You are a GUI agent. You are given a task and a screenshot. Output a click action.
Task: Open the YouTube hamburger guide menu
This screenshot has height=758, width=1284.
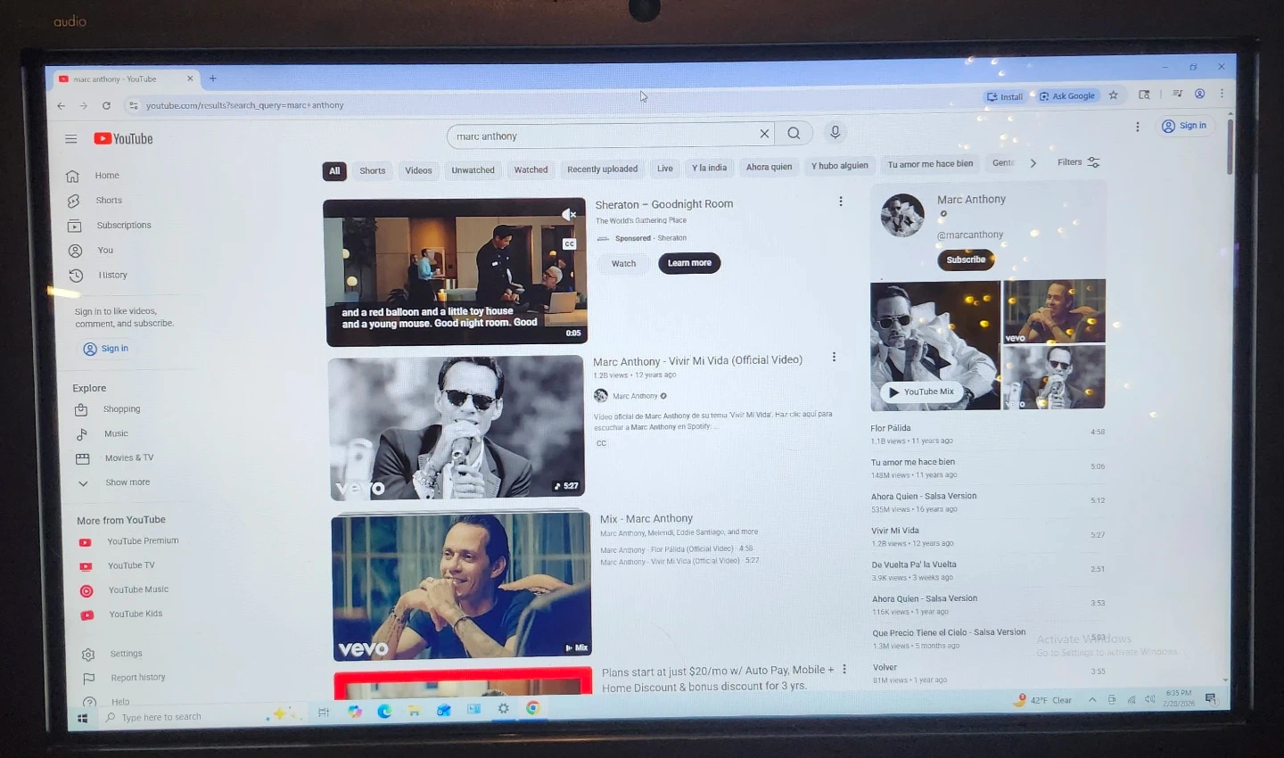pyautogui.click(x=71, y=139)
